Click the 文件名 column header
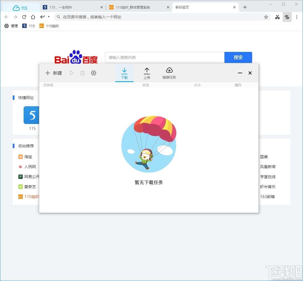Viewport: 303px width, 281px height. 48,85
